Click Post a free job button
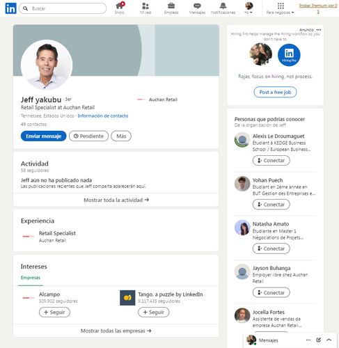The image size is (339, 348). click(x=275, y=92)
